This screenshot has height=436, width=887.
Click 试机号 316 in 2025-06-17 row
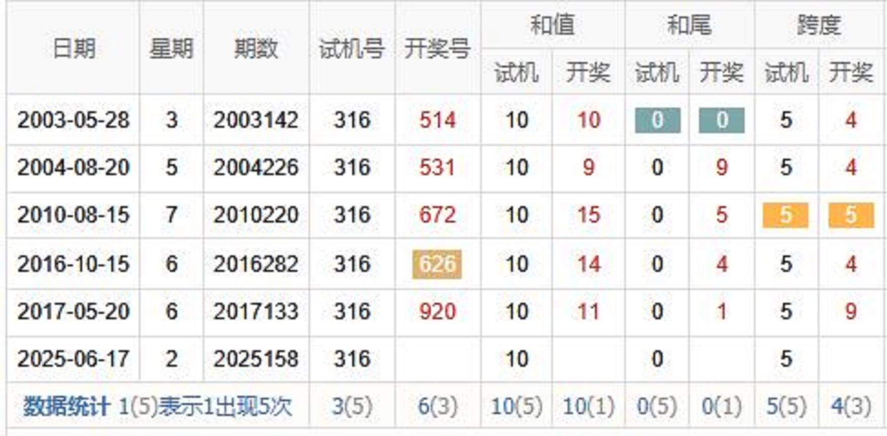coord(352,359)
